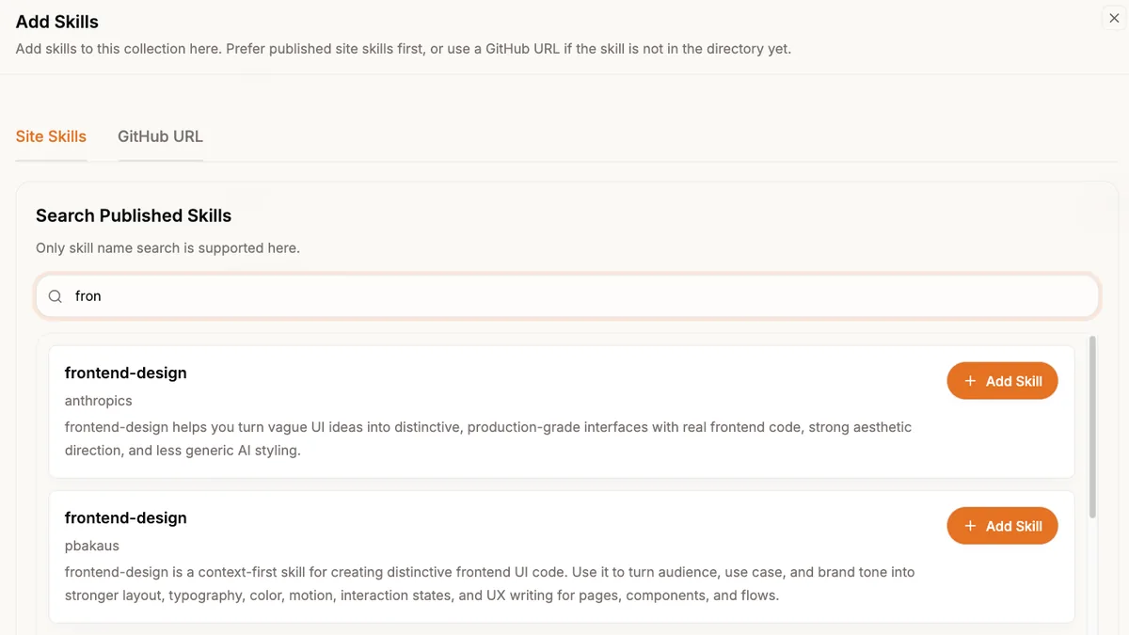This screenshot has height=635, width=1129.
Task: Click the Search Published Skills heading
Action: [134, 215]
